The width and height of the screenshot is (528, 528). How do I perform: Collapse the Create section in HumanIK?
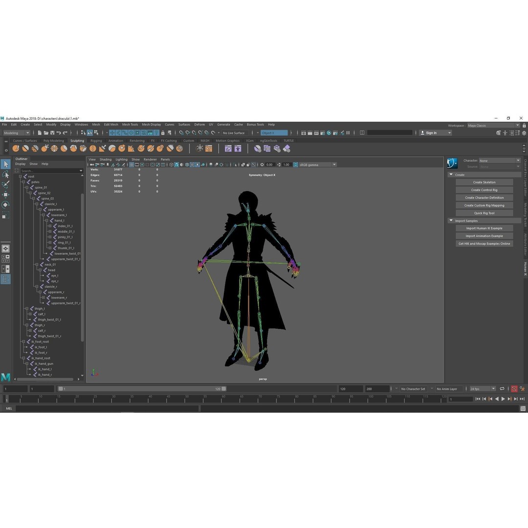click(x=451, y=175)
